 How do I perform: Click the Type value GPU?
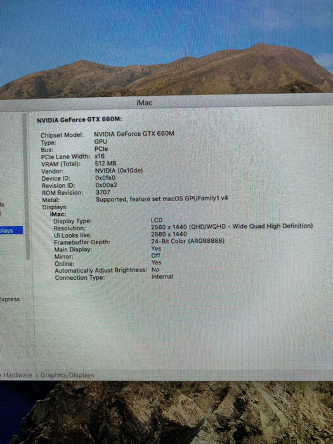click(x=100, y=141)
